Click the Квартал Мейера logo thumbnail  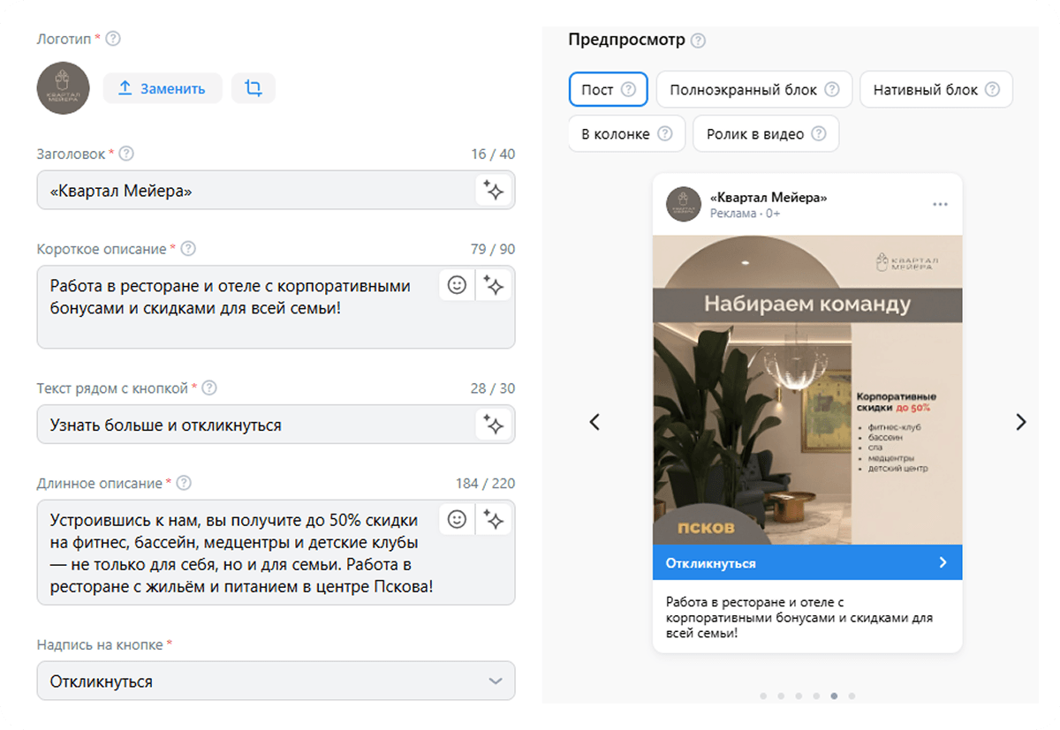coord(63,87)
